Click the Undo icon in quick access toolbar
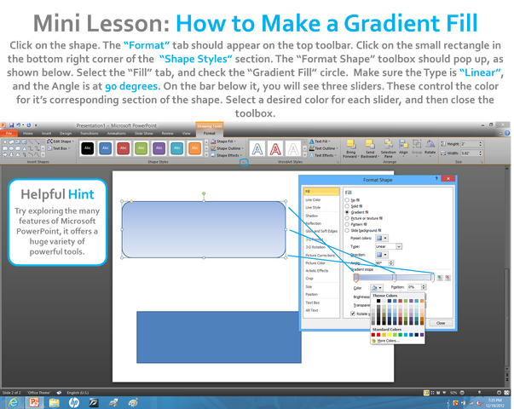Screen dimensions: 514x409 (19, 125)
